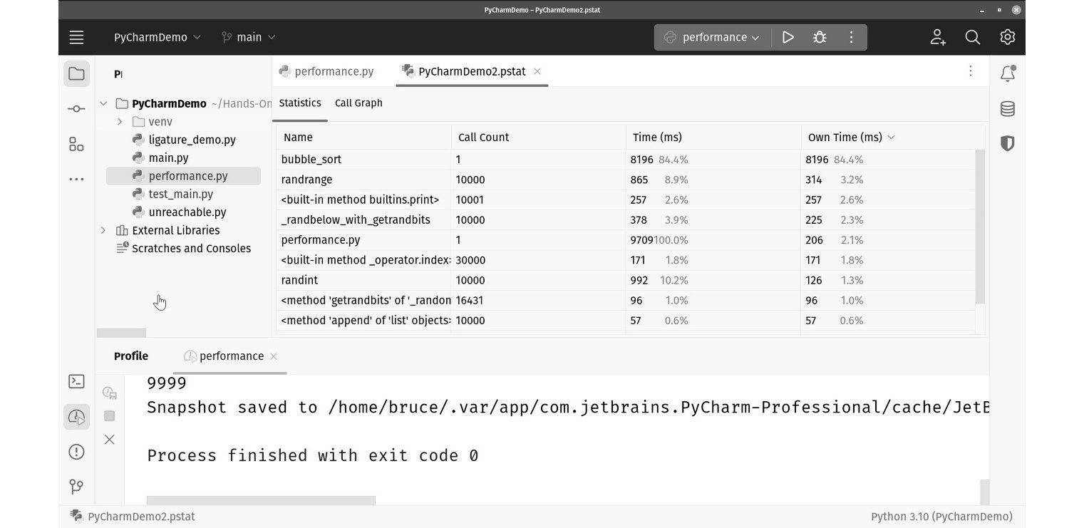Close the PyCharmDemo2.pstat editor tab
The height and width of the screenshot is (528, 1084).
pos(537,71)
